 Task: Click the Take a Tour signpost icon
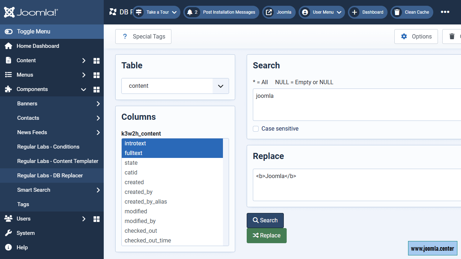point(139,12)
